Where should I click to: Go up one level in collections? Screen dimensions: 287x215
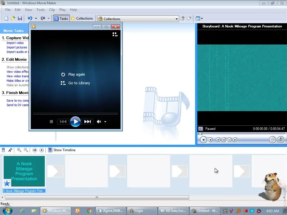(182, 18)
